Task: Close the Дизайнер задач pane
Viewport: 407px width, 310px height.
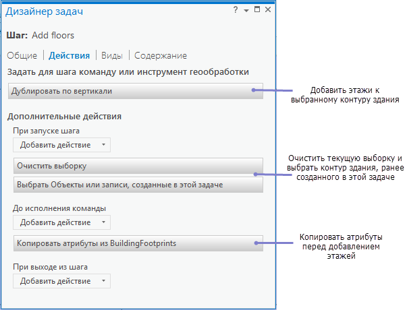Action: click(268, 10)
